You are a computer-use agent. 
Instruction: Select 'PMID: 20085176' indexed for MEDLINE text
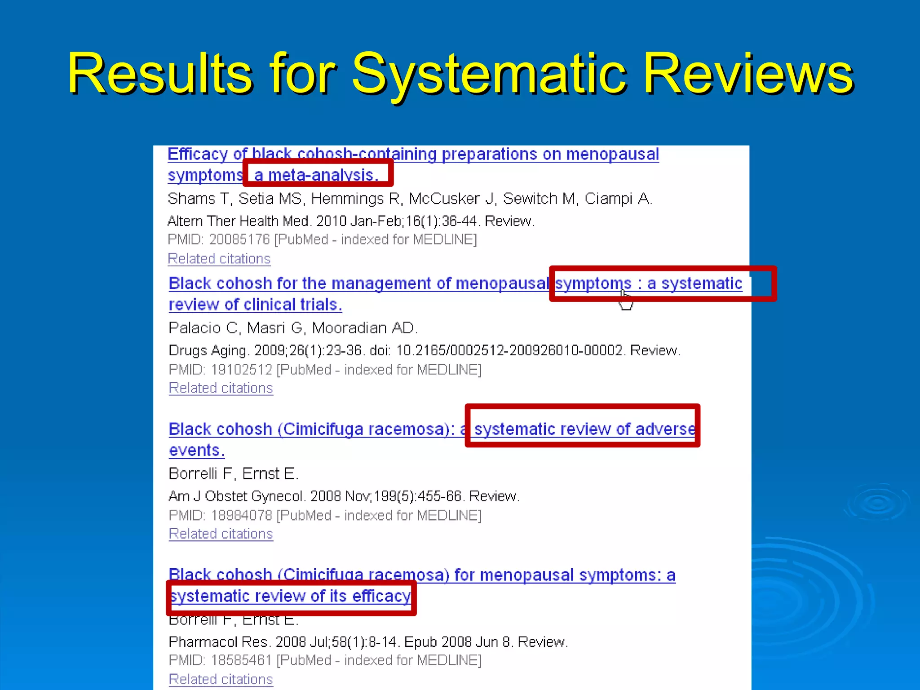pos(322,239)
